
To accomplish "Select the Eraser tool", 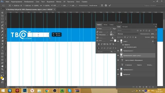I will (2, 38).
